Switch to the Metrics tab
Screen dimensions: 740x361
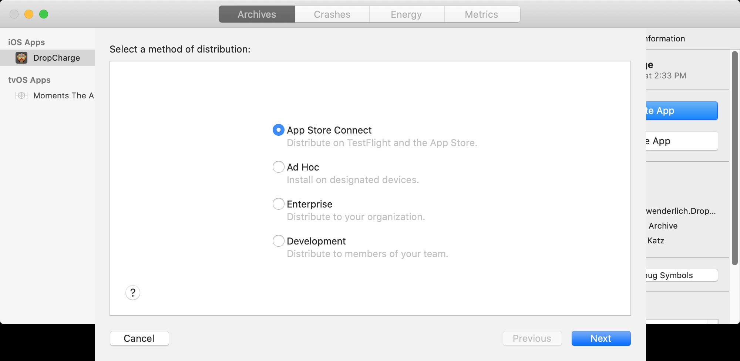(481, 14)
